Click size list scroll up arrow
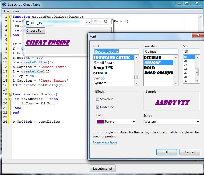Screen dimensions: 204x175 point(197,57)
